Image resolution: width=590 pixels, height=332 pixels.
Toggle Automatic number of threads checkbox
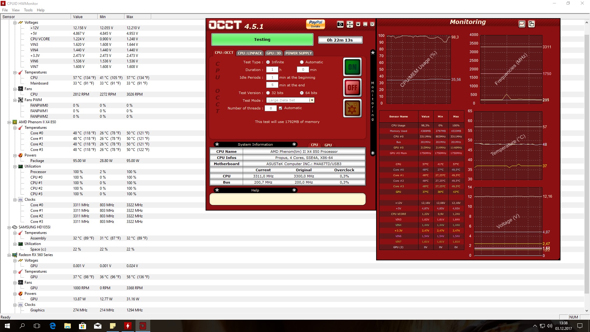280,108
